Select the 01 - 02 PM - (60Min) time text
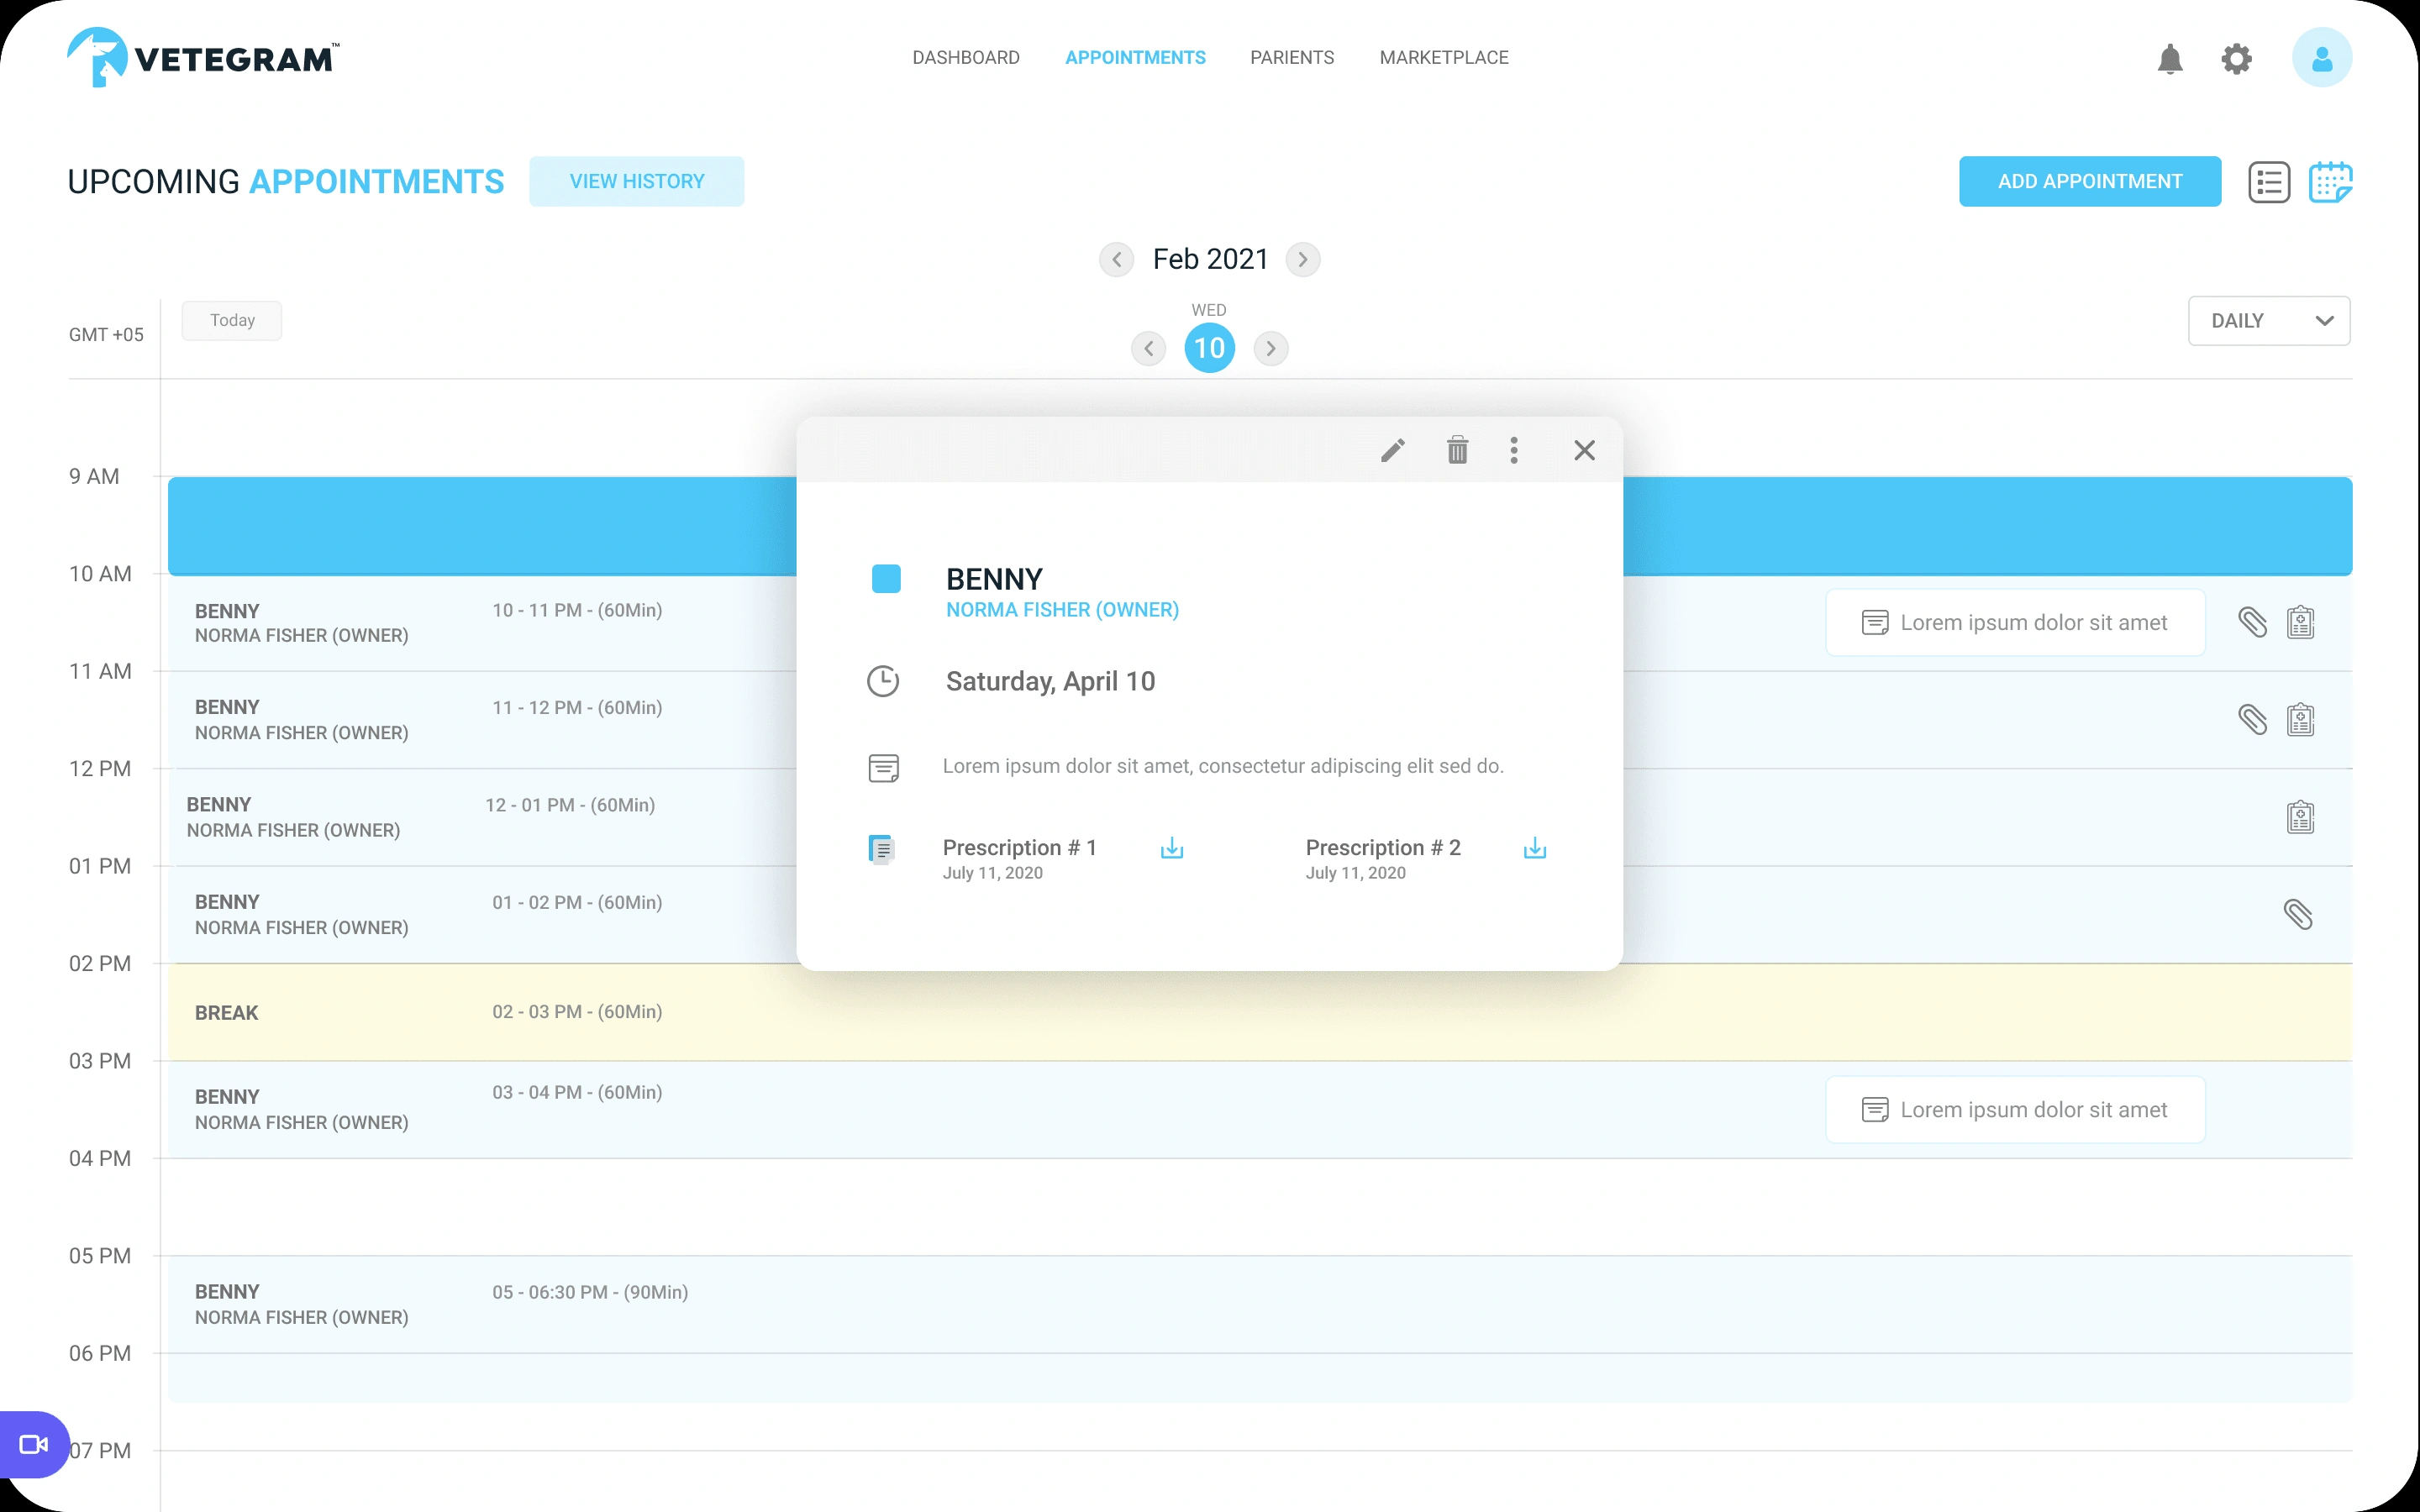 pyautogui.click(x=577, y=902)
